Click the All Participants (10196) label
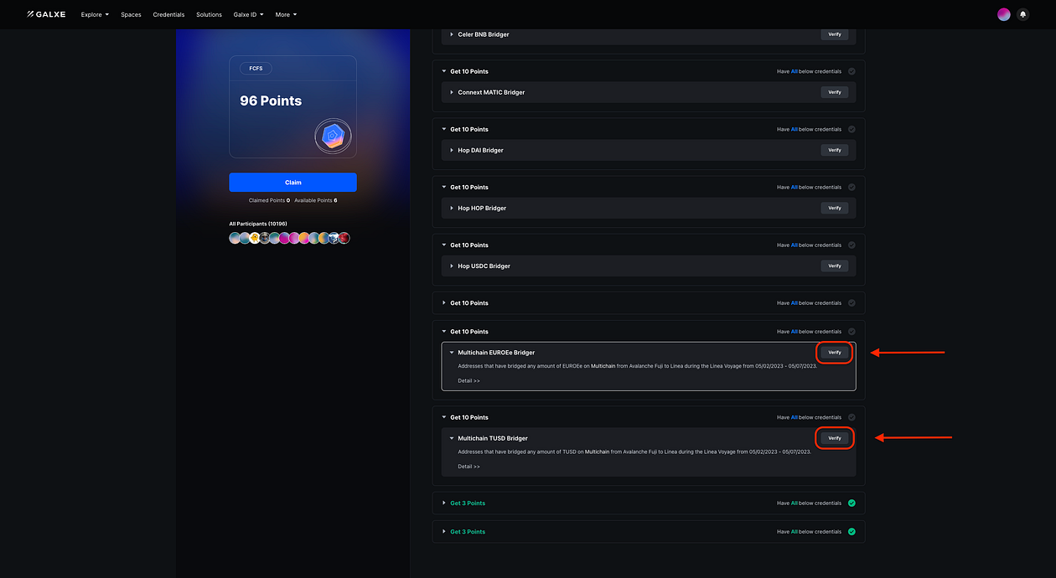Viewport: 1056px width, 578px height. [258, 224]
